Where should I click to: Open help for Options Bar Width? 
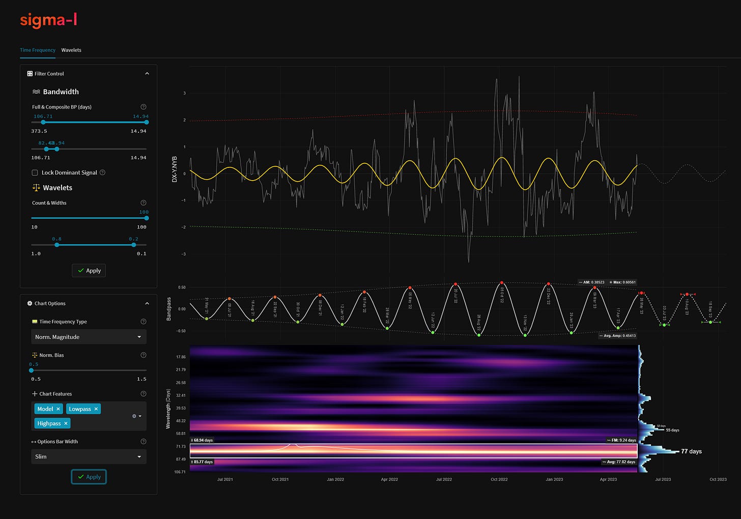pyautogui.click(x=144, y=442)
